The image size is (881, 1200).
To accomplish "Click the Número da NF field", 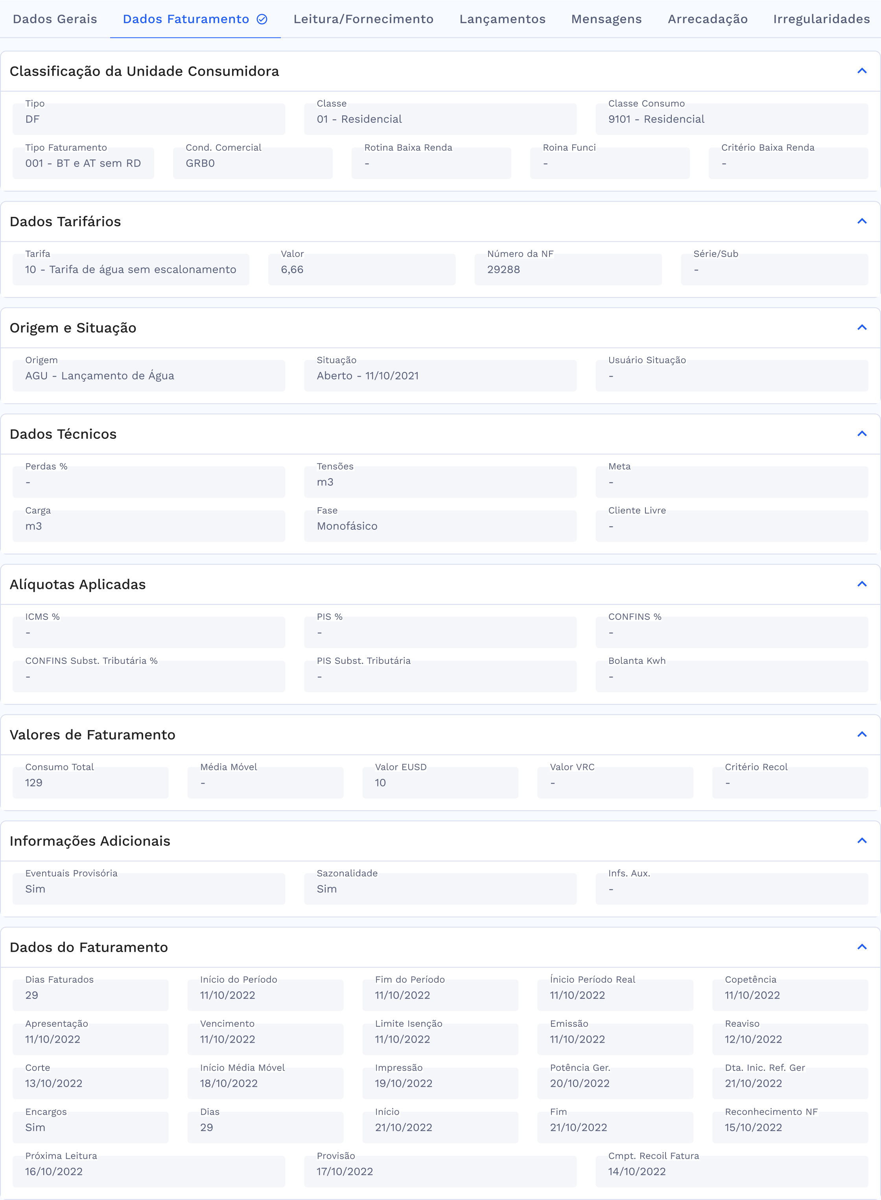I will [568, 270].
